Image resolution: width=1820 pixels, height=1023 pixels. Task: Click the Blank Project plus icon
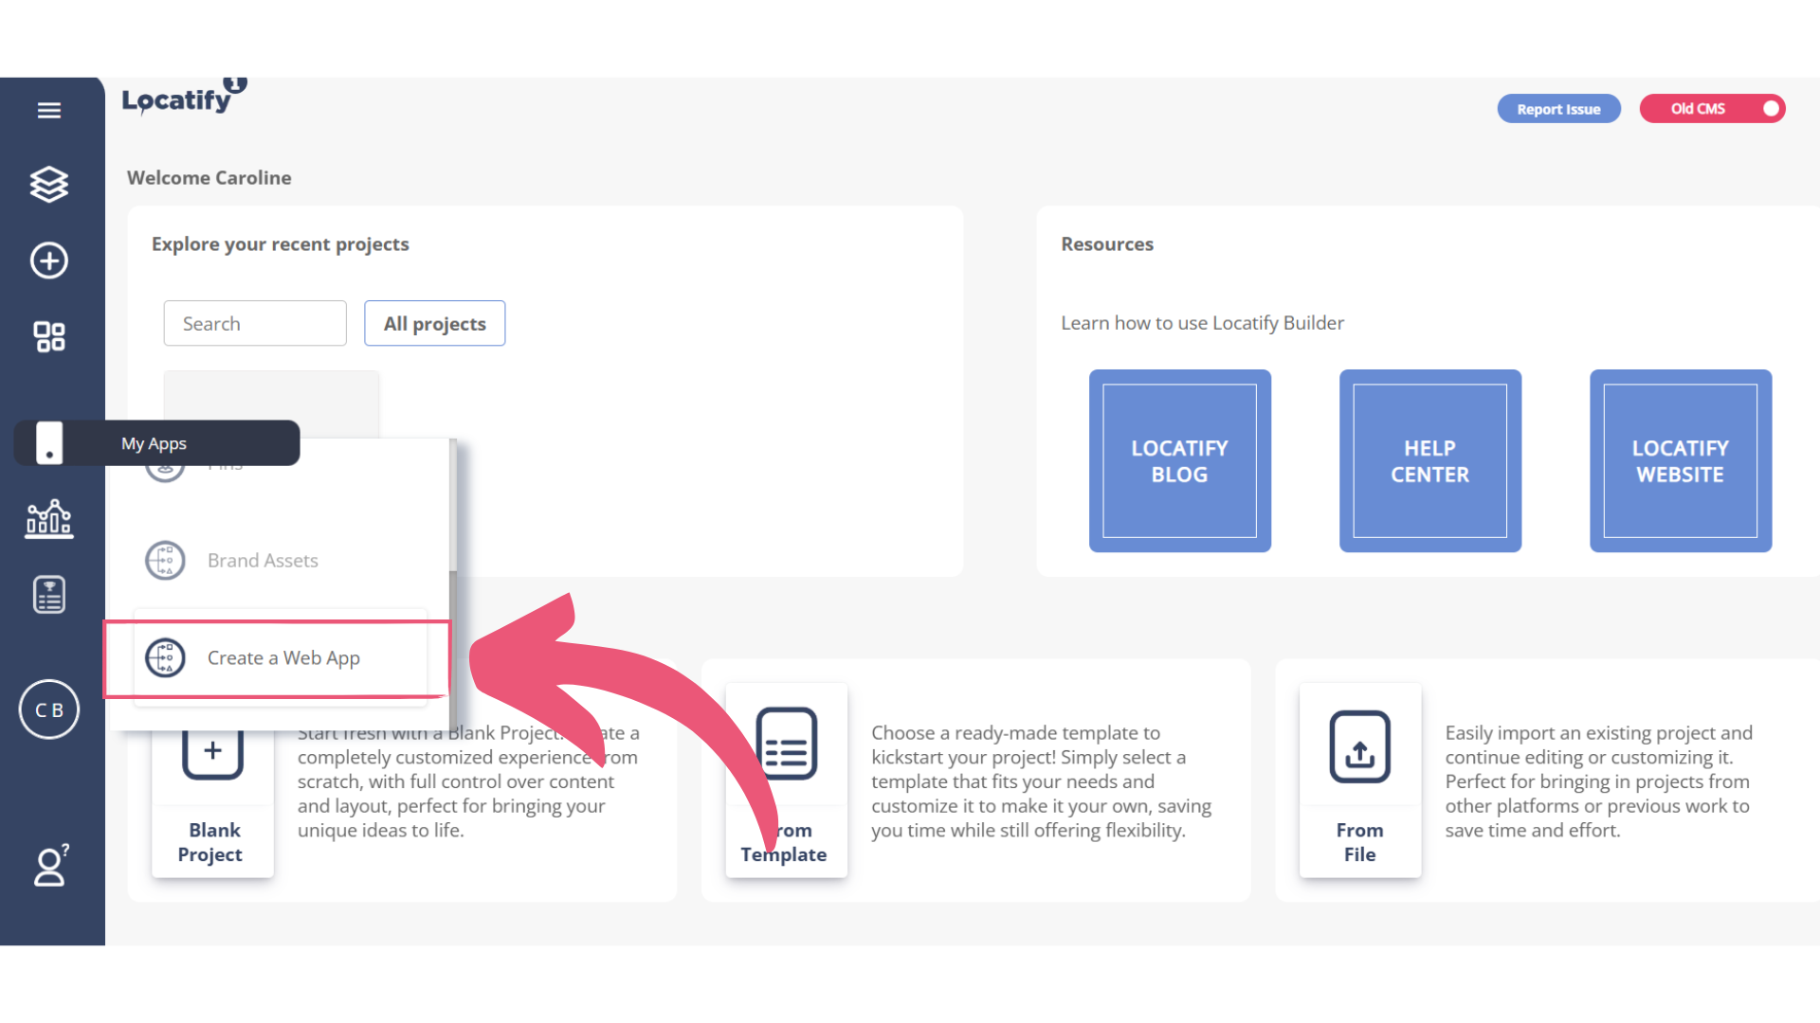(x=212, y=753)
